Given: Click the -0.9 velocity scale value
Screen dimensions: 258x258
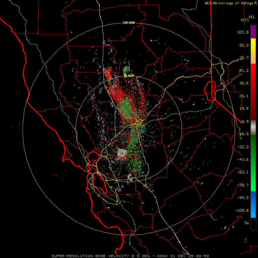Looking at the screenshot, I should click(244, 122).
